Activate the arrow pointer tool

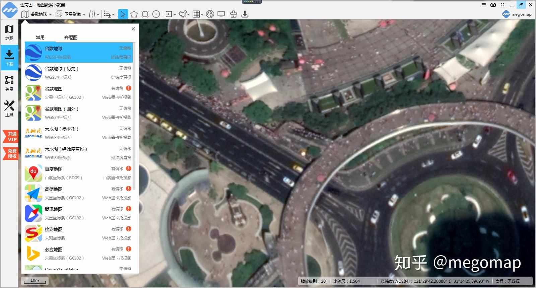[x=123, y=14]
